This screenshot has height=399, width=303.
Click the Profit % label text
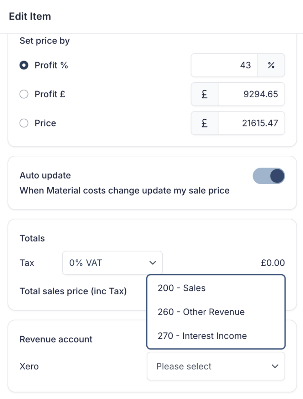click(x=51, y=66)
